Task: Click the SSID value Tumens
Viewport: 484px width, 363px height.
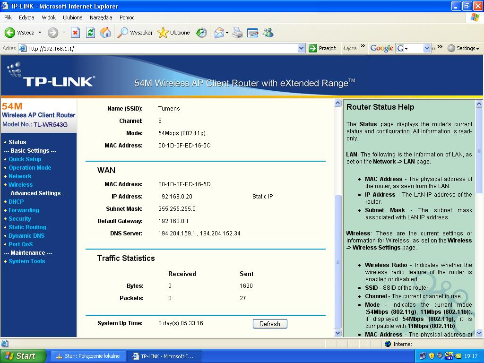Action: click(169, 109)
